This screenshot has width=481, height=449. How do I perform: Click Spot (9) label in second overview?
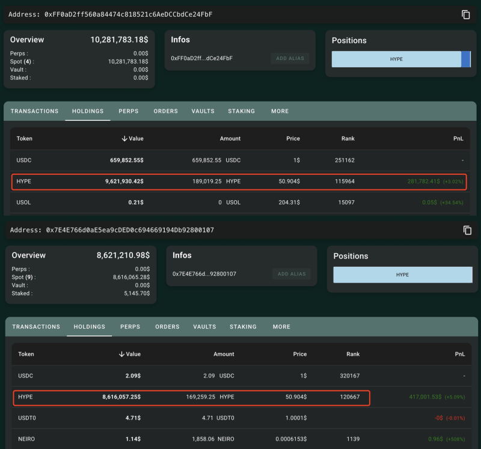(23, 277)
